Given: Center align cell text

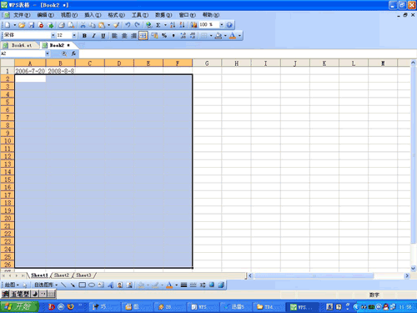Looking at the screenshot, I should point(124,36).
